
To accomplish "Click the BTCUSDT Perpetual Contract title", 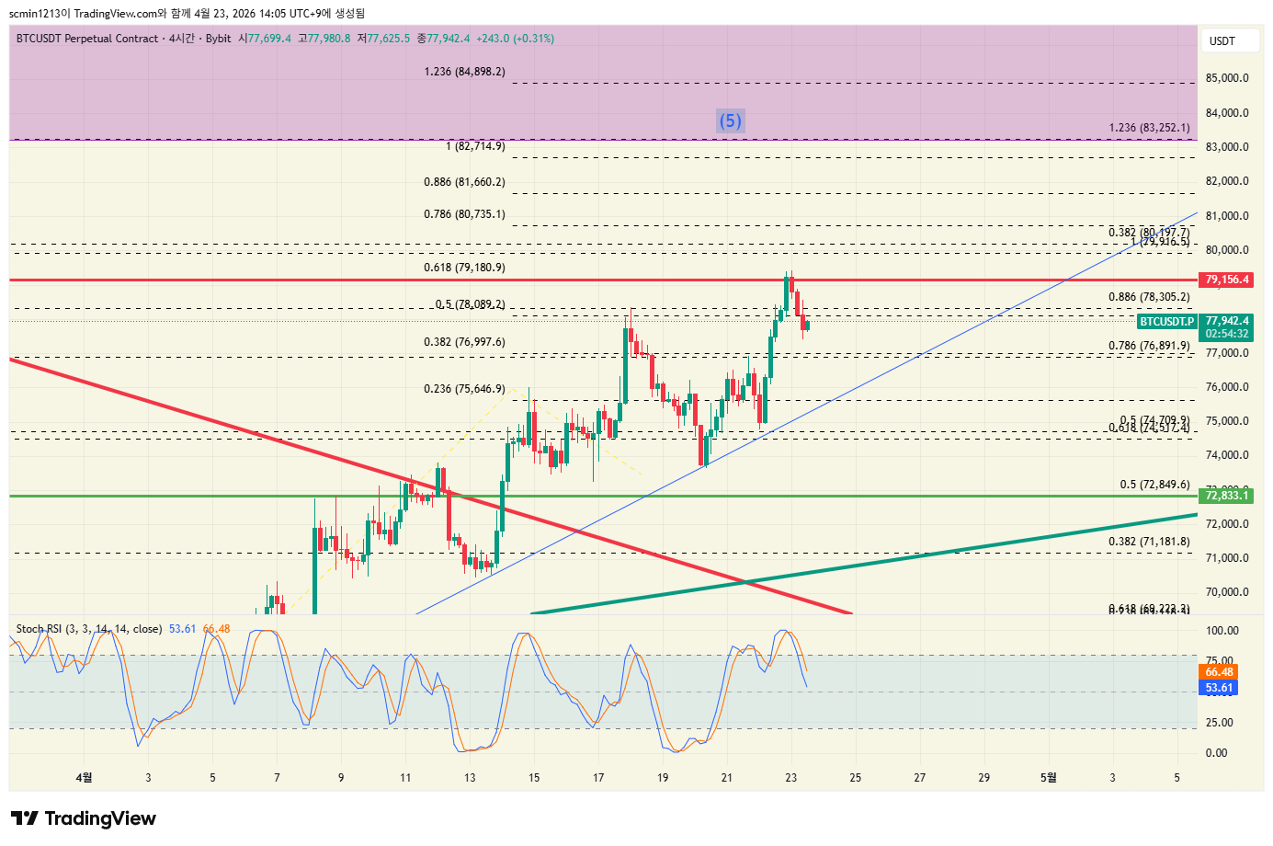I will [x=87, y=39].
